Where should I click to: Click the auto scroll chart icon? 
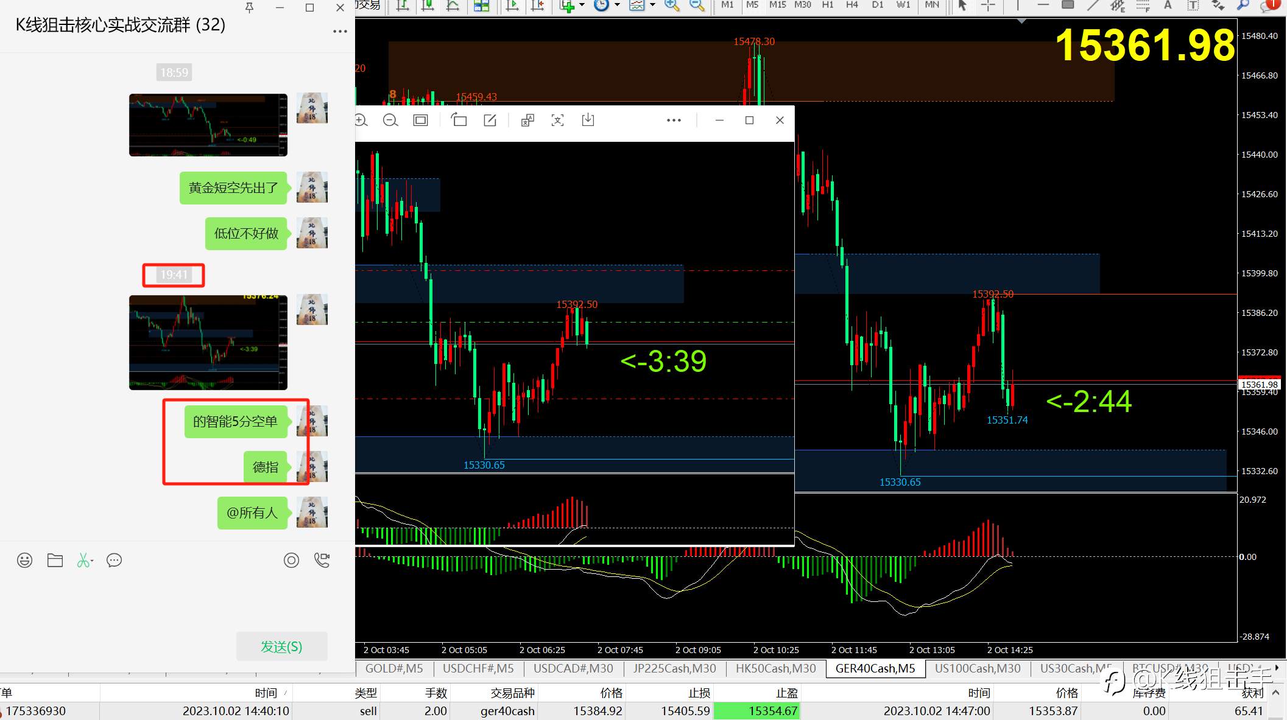[x=512, y=5]
